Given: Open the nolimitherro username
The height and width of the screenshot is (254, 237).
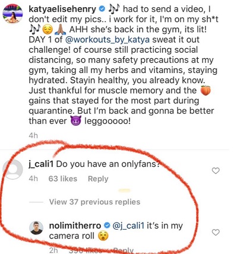Looking at the screenshot, I should (75, 226).
